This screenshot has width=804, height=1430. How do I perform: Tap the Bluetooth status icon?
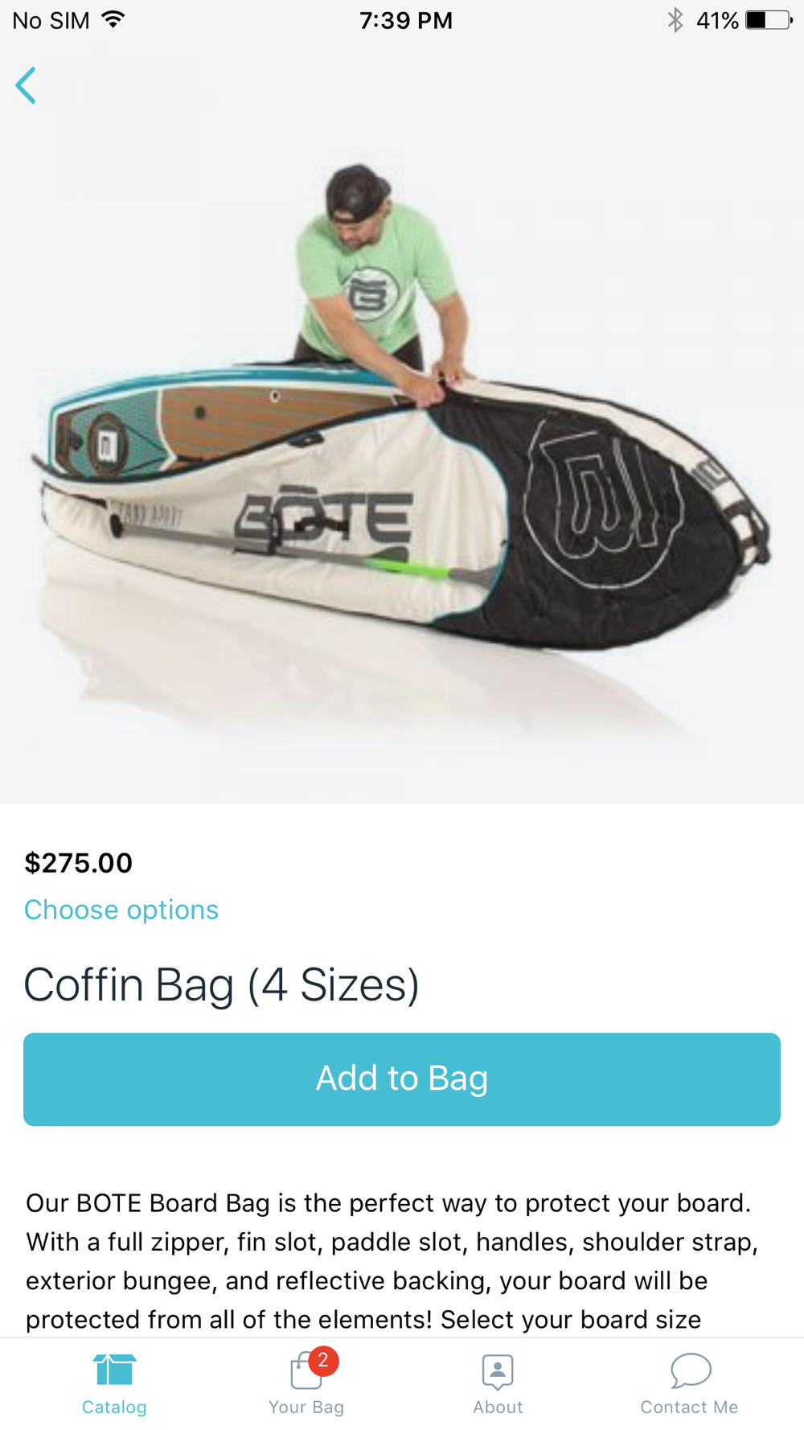[675, 20]
